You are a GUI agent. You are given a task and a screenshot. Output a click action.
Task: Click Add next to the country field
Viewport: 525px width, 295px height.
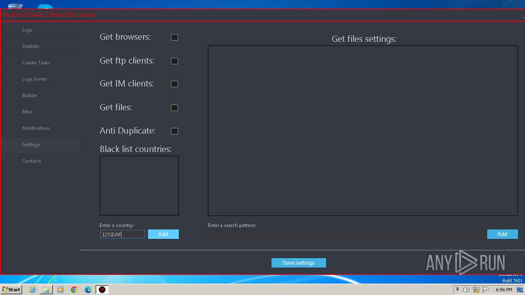coord(163,234)
